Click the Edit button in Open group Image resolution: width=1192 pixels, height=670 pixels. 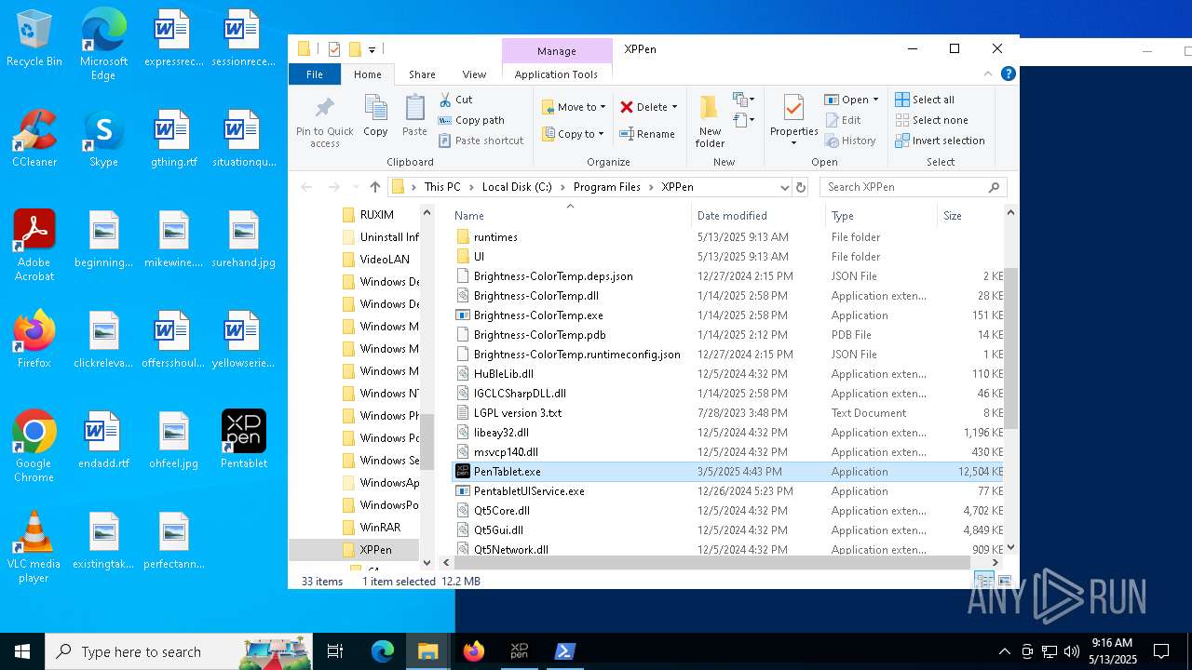[x=843, y=120]
